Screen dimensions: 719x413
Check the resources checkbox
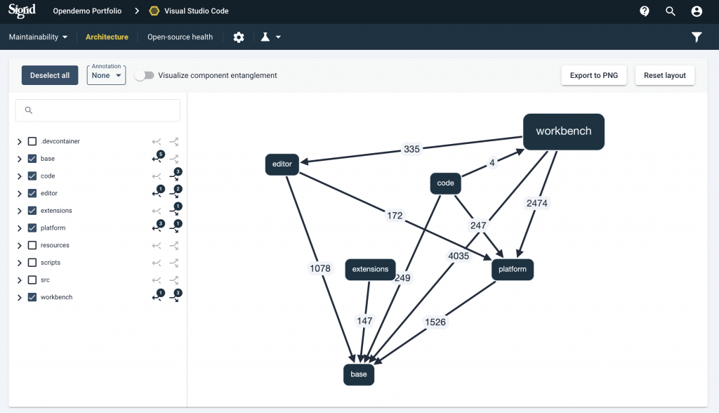pyautogui.click(x=32, y=246)
